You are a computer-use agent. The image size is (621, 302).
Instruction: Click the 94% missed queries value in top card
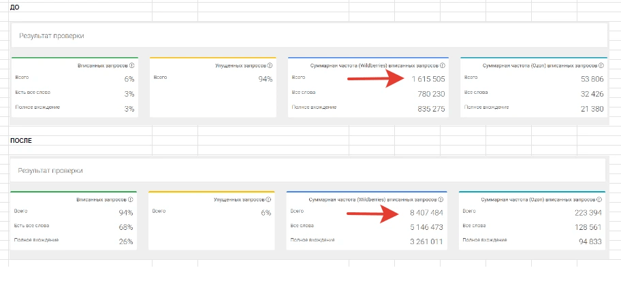(x=266, y=79)
